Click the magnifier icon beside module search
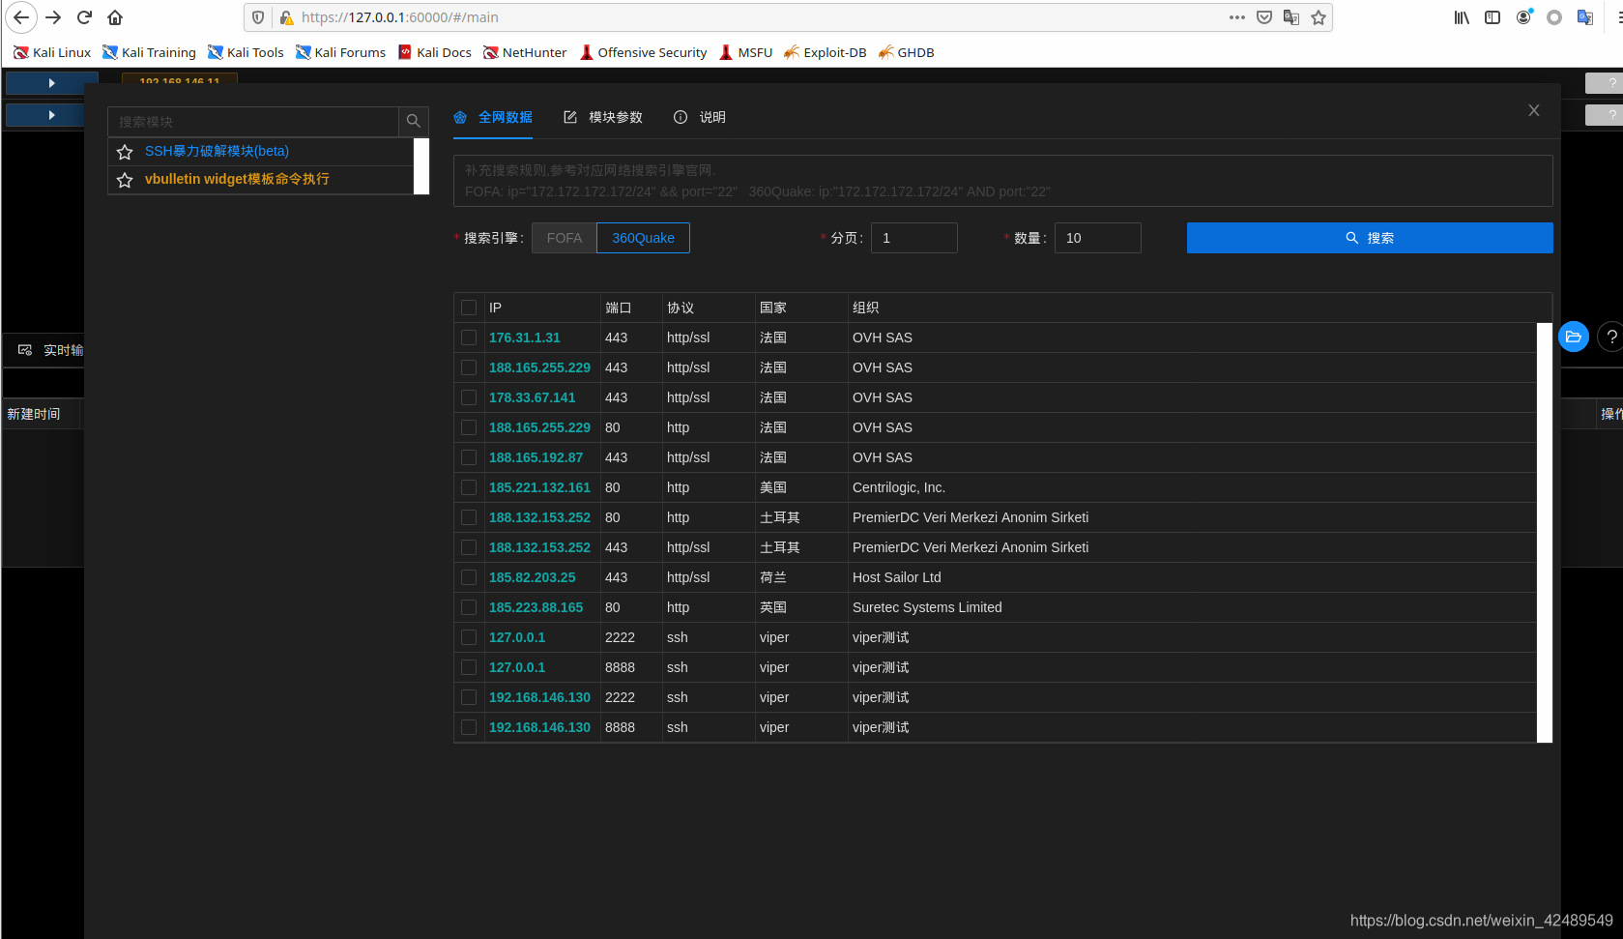Image resolution: width=1623 pixels, height=939 pixels. [414, 121]
